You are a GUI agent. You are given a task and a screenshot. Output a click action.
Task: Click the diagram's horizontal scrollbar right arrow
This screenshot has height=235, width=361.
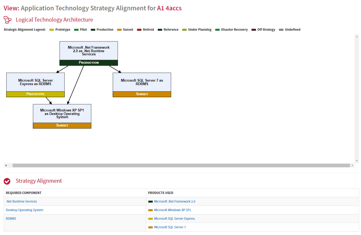point(352,166)
